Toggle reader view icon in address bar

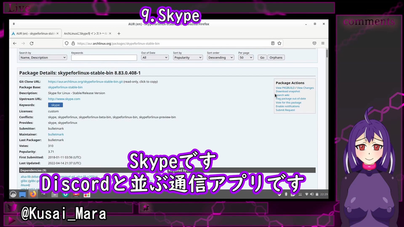coord(273,43)
